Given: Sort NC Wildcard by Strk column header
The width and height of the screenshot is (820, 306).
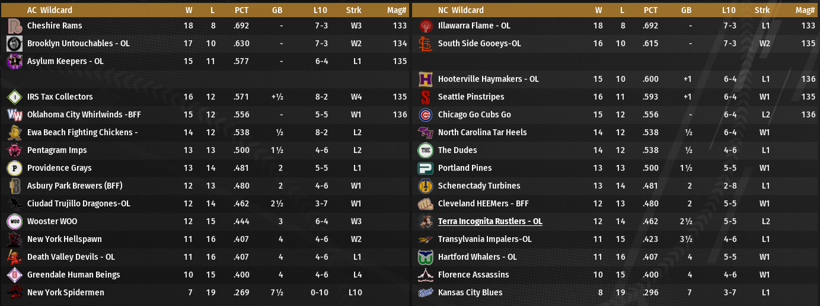Looking at the screenshot, I should click(x=762, y=10).
